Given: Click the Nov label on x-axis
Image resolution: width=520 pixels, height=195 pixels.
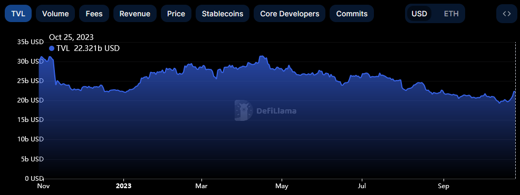Looking at the screenshot, I should (44, 186).
